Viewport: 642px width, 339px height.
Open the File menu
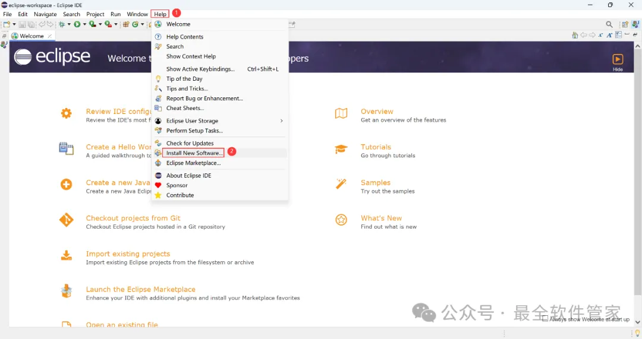(7, 14)
